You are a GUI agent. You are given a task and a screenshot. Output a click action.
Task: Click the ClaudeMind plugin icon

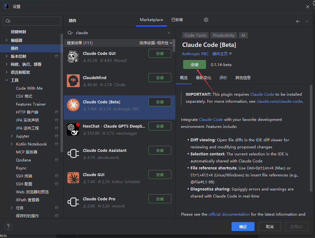point(73,81)
